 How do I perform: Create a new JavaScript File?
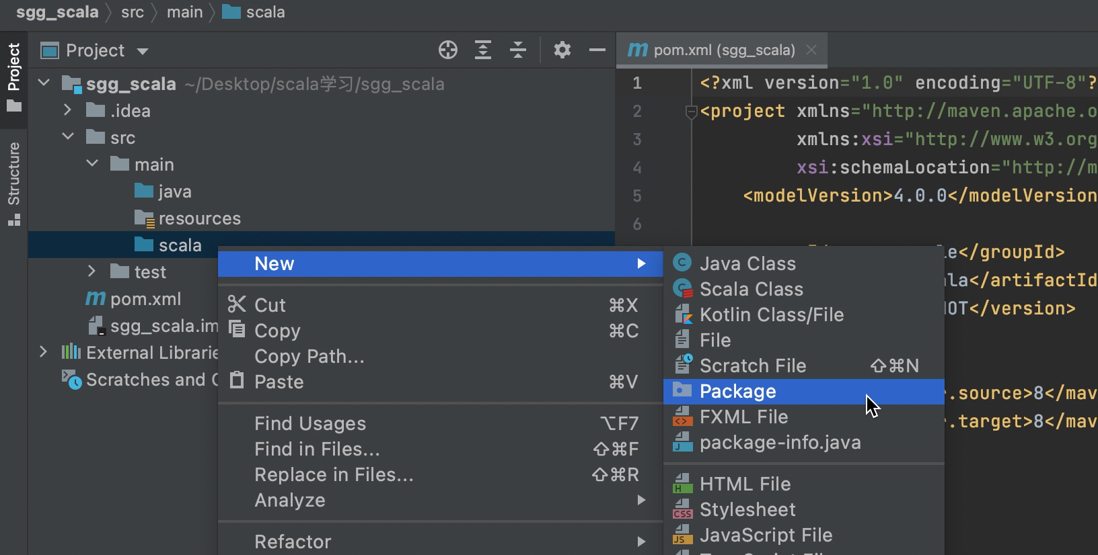point(804,535)
